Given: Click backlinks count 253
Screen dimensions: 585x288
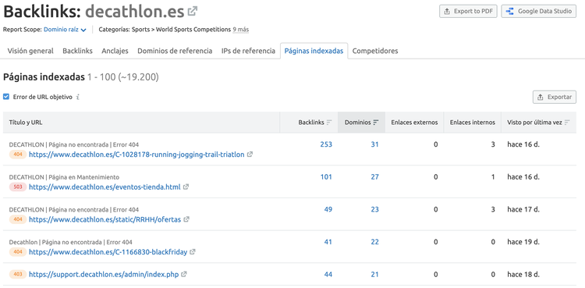Looking at the screenshot, I should pos(326,144).
